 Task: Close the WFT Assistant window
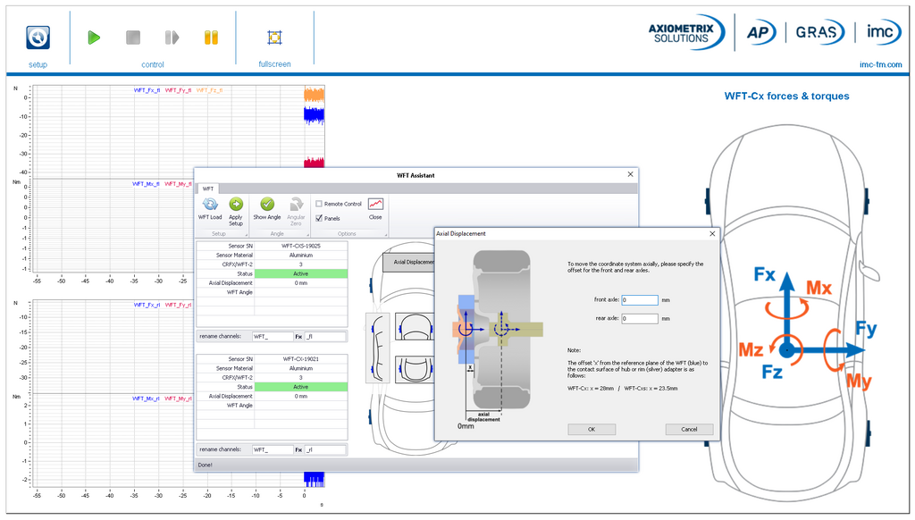pyautogui.click(x=630, y=174)
